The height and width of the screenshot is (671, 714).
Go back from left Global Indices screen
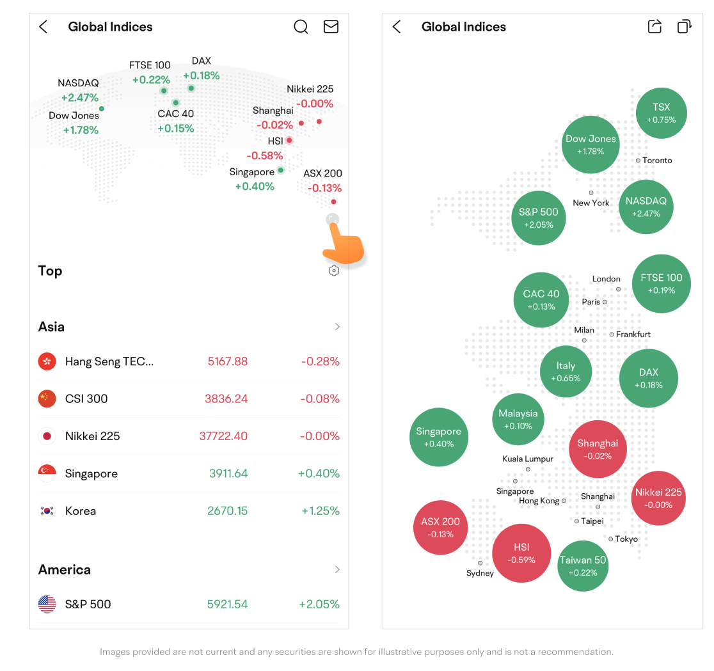pyautogui.click(x=44, y=27)
